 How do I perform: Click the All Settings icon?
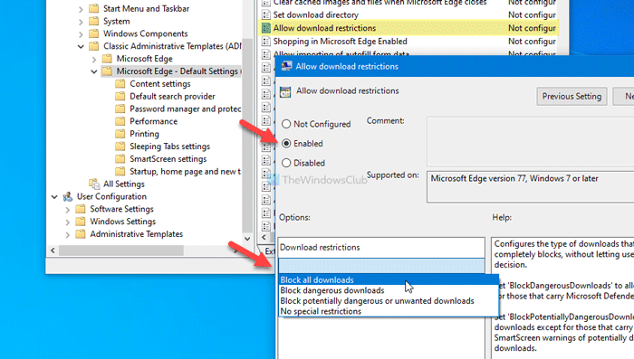click(x=94, y=184)
